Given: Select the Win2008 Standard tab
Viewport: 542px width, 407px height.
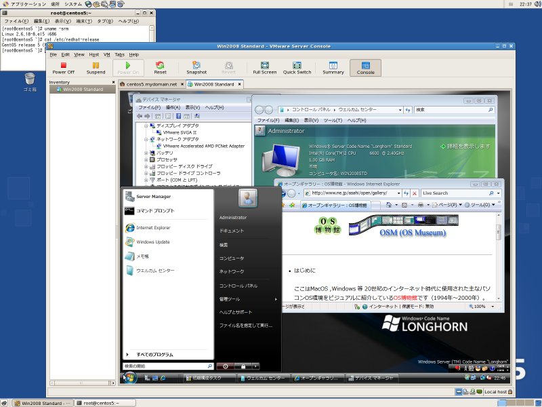Looking at the screenshot, I should 214,84.
